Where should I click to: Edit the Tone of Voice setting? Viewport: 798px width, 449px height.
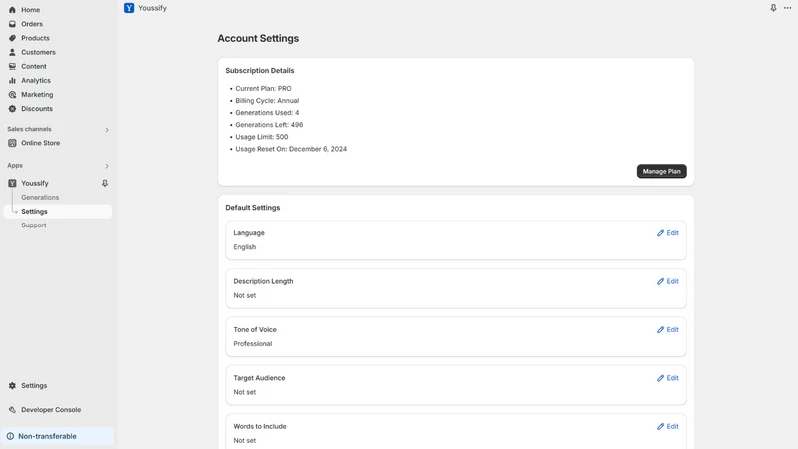point(667,330)
